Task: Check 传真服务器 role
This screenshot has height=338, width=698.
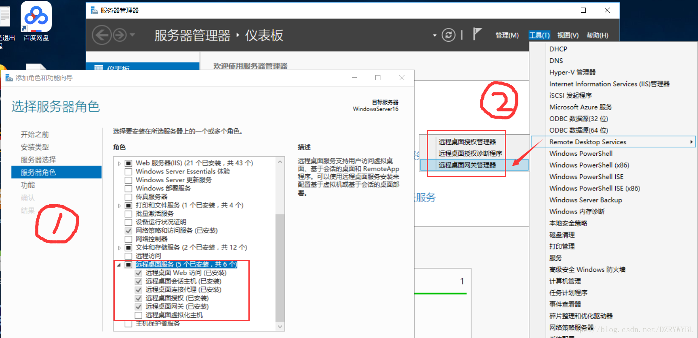Action: tap(129, 197)
